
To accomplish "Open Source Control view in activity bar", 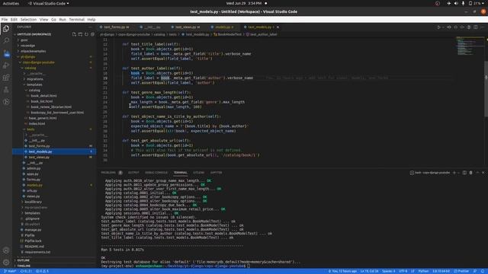I will (6, 53).
